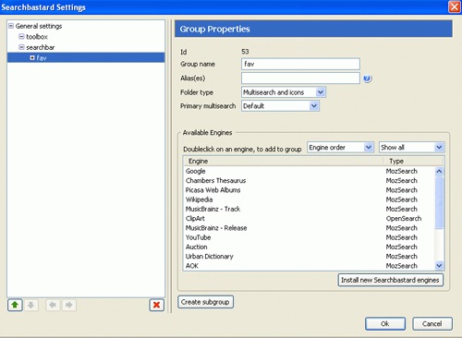Select Chambers Thesaurus engine row
This screenshot has width=462, height=338.
click(x=309, y=181)
